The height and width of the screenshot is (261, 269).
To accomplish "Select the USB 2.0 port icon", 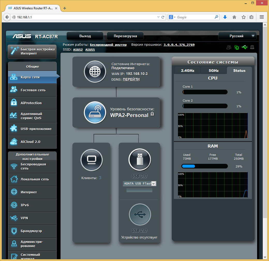I will [x=140, y=214].
